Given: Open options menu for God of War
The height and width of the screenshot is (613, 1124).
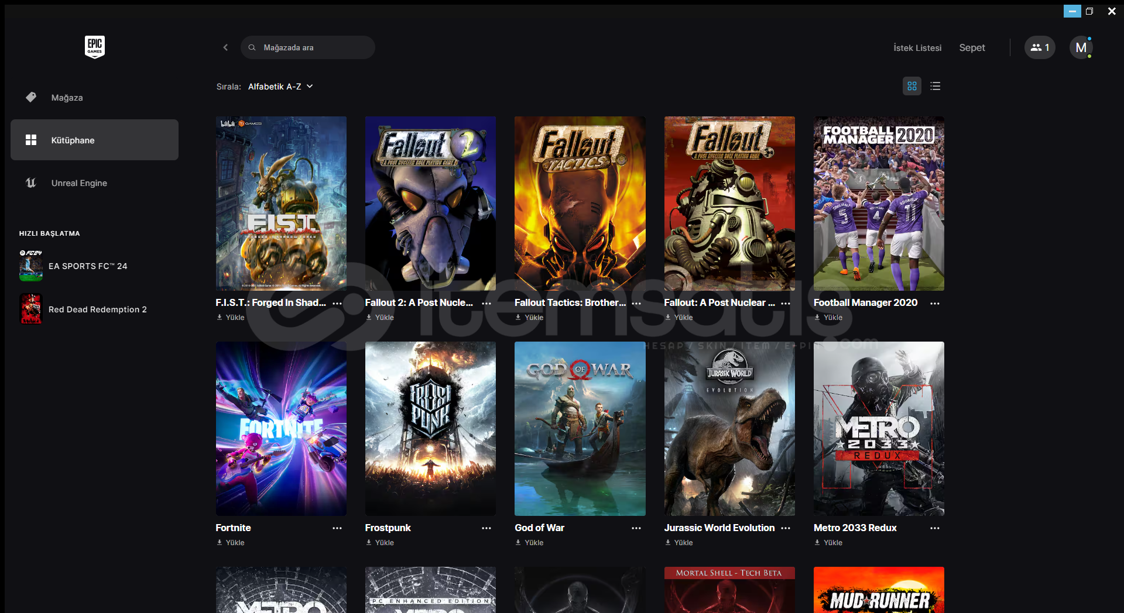Looking at the screenshot, I should (x=636, y=528).
